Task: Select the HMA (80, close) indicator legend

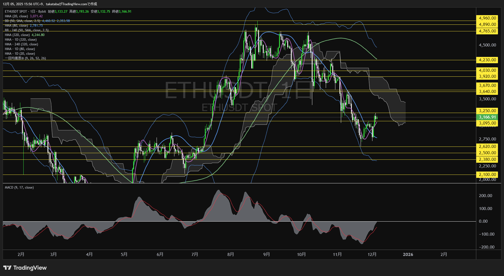Action: tap(24, 26)
